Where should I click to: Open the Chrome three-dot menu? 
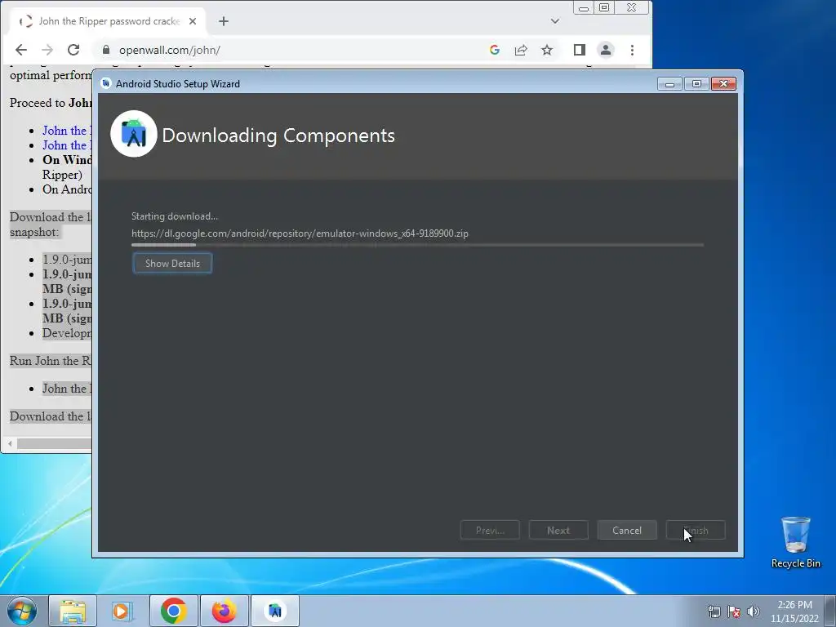click(x=633, y=50)
